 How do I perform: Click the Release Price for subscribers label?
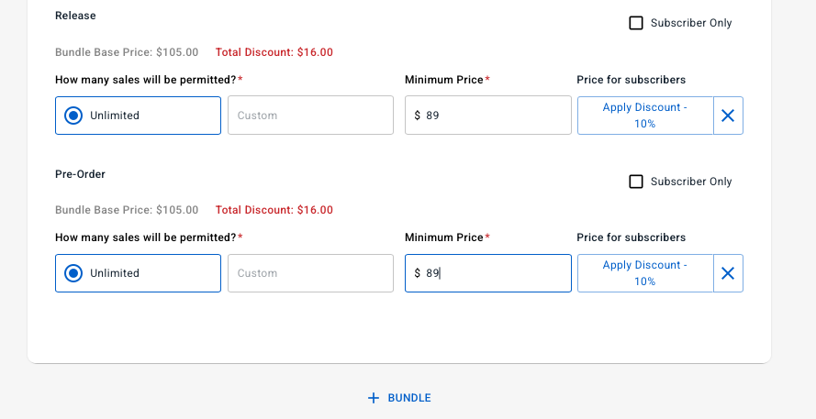(631, 80)
